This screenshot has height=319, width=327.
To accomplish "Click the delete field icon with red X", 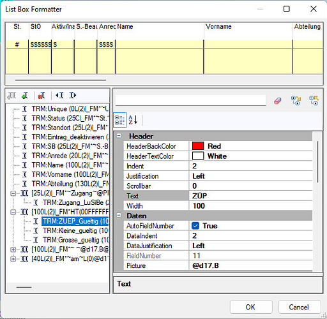I will [42, 95].
